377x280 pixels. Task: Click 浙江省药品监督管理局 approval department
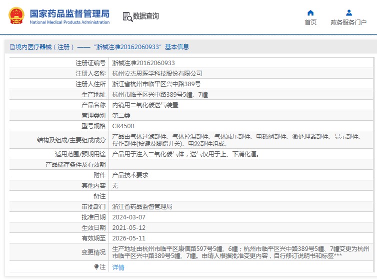pyautogui.click(x=142, y=207)
